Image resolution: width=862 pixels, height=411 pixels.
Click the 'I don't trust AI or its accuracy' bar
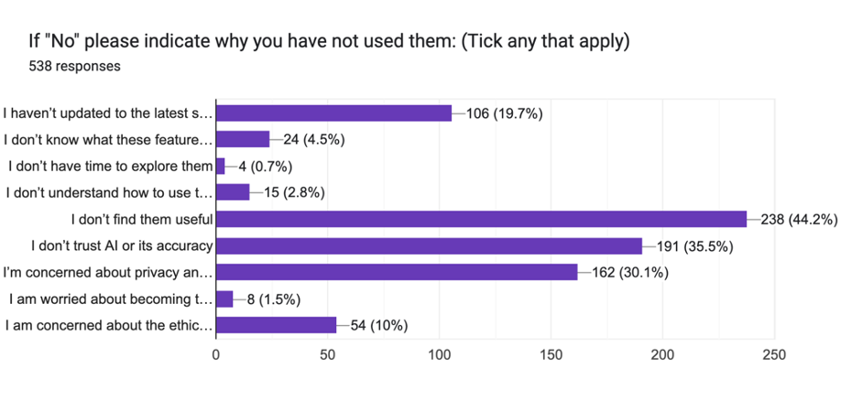429,245
